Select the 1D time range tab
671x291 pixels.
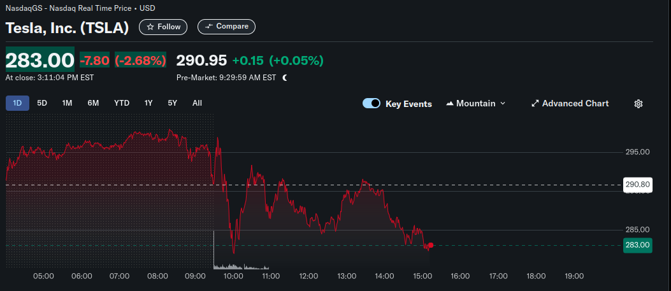(x=18, y=103)
